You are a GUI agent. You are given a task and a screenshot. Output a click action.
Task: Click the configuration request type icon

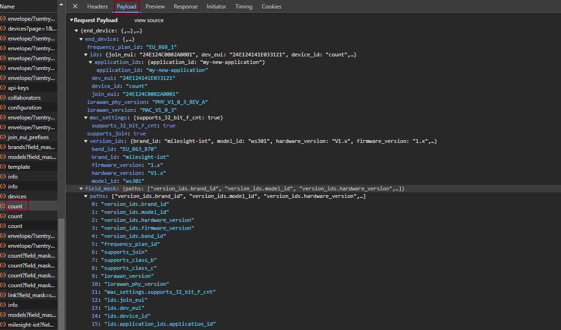(3, 108)
